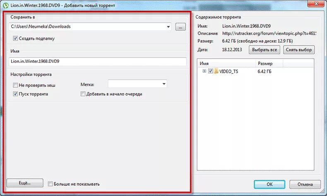327x196 pixels.
Task: Select the VIDEO_TS row in file list
Action: coord(255,71)
